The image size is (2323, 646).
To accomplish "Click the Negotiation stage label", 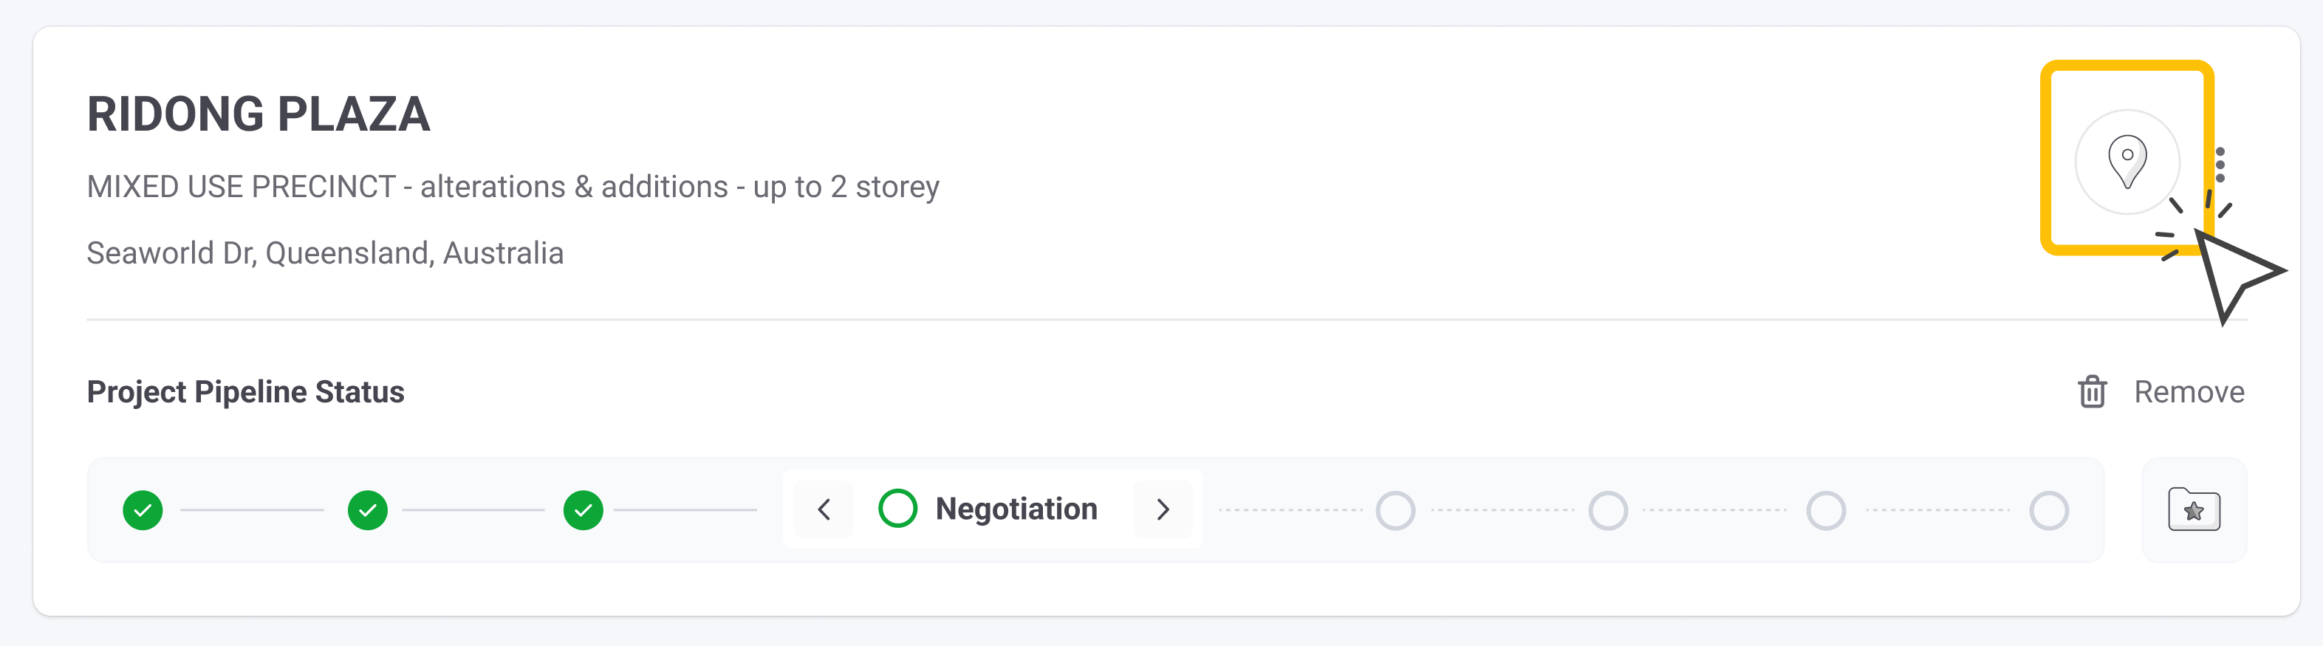I will 1016,509.
